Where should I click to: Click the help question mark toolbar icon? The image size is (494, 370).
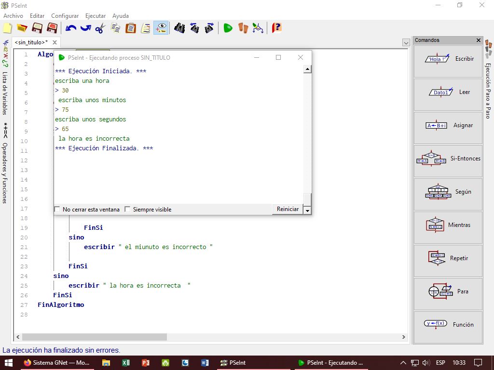click(x=276, y=28)
